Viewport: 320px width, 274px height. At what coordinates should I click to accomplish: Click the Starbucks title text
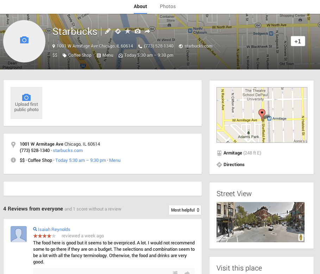click(75, 31)
